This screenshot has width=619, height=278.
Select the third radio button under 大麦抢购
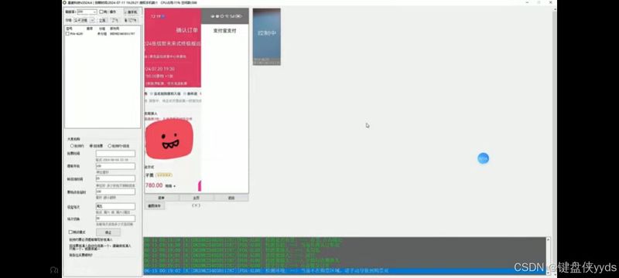pos(110,146)
